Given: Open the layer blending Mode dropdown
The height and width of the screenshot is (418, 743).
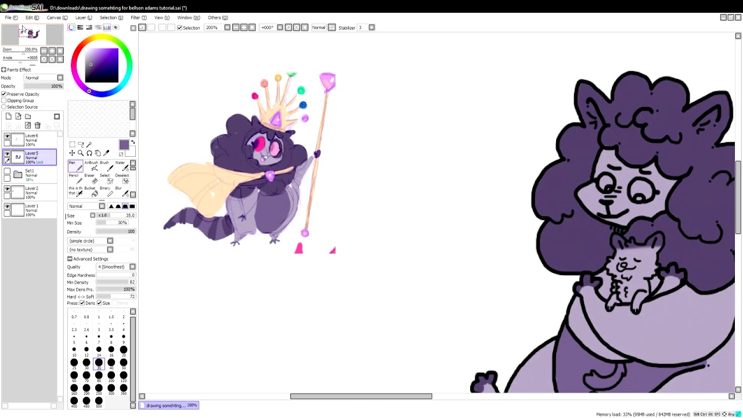Looking at the screenshot, I should click(x=44, y=78).
